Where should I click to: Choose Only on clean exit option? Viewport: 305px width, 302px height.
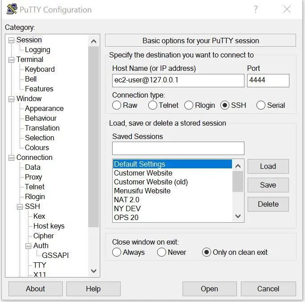pos(207,252)
